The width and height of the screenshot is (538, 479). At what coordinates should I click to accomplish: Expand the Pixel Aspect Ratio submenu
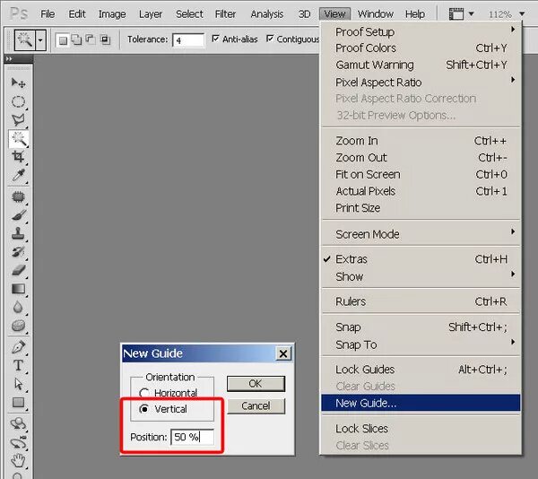pyautogui.click(x=421, y=83)
